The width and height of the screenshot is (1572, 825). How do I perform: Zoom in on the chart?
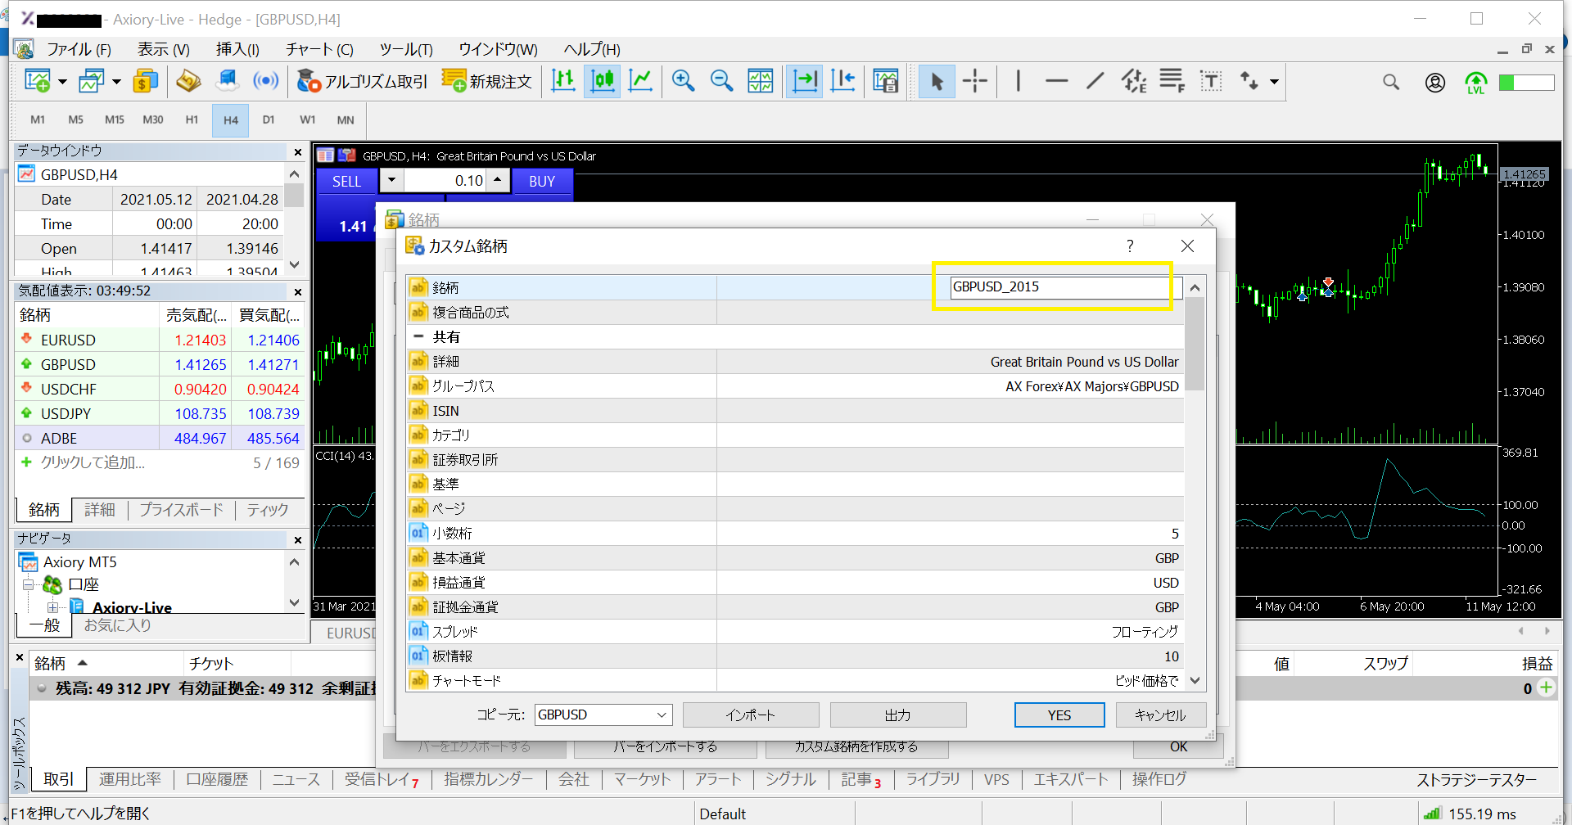tap(683, 81)
